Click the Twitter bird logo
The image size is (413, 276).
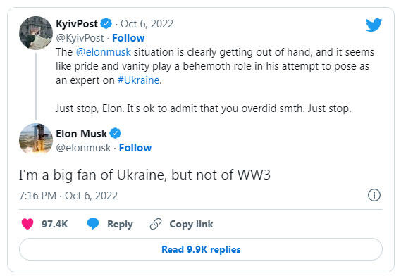click(374, 25)
